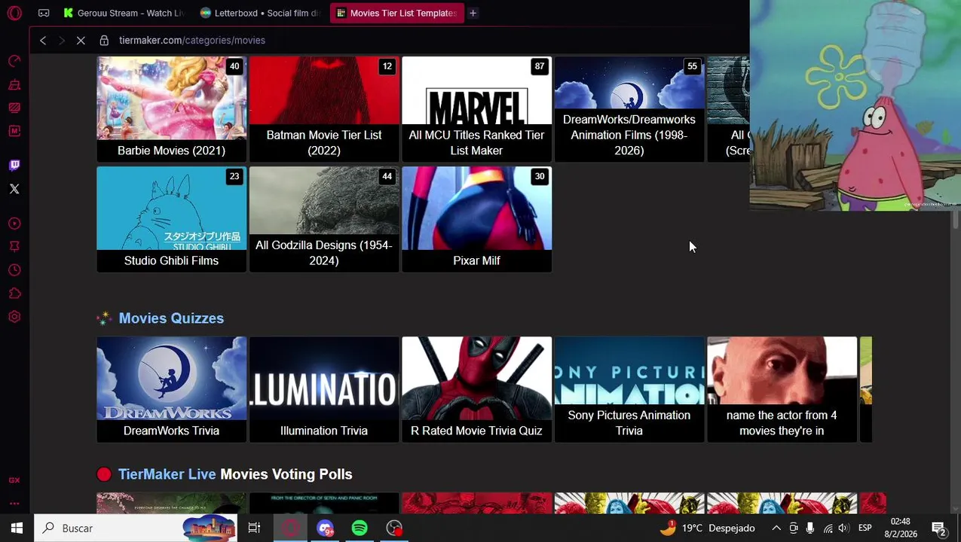
Task: Open 'name the actor from 4 movies' quiz
Action: point(782,389)
